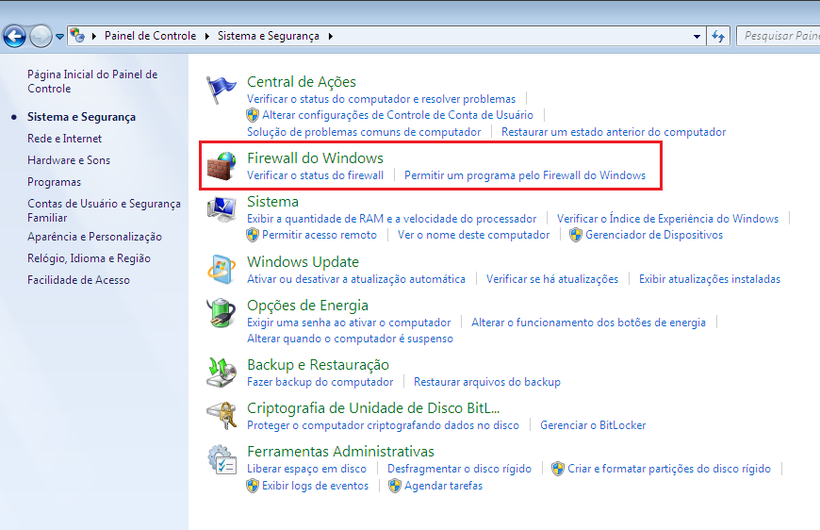Open Solução de problemas comuns de computador

tap(364, 132)
